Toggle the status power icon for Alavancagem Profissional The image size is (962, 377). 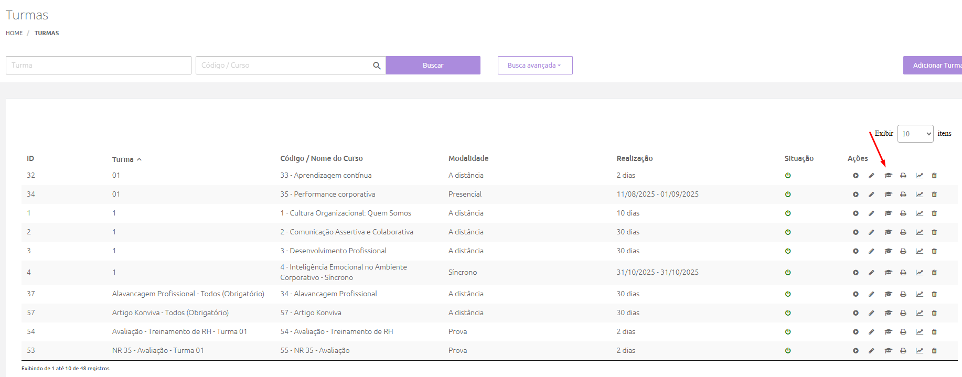click(x=788, y=294)
